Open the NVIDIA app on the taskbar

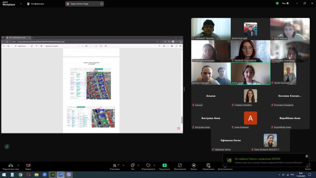click(52, 175)
